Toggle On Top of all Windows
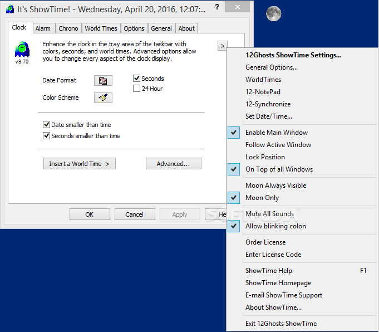Image resolution: width=379 pixels, height=332 pixels. click(x=302, y=169)
